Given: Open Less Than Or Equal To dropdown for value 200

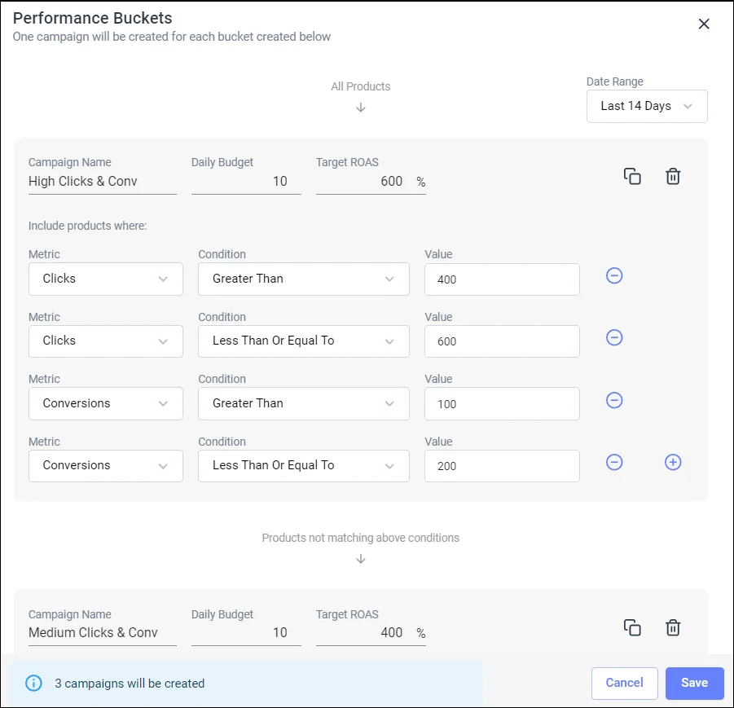Looking at the screenshot, I should click(x=303, y=466).
